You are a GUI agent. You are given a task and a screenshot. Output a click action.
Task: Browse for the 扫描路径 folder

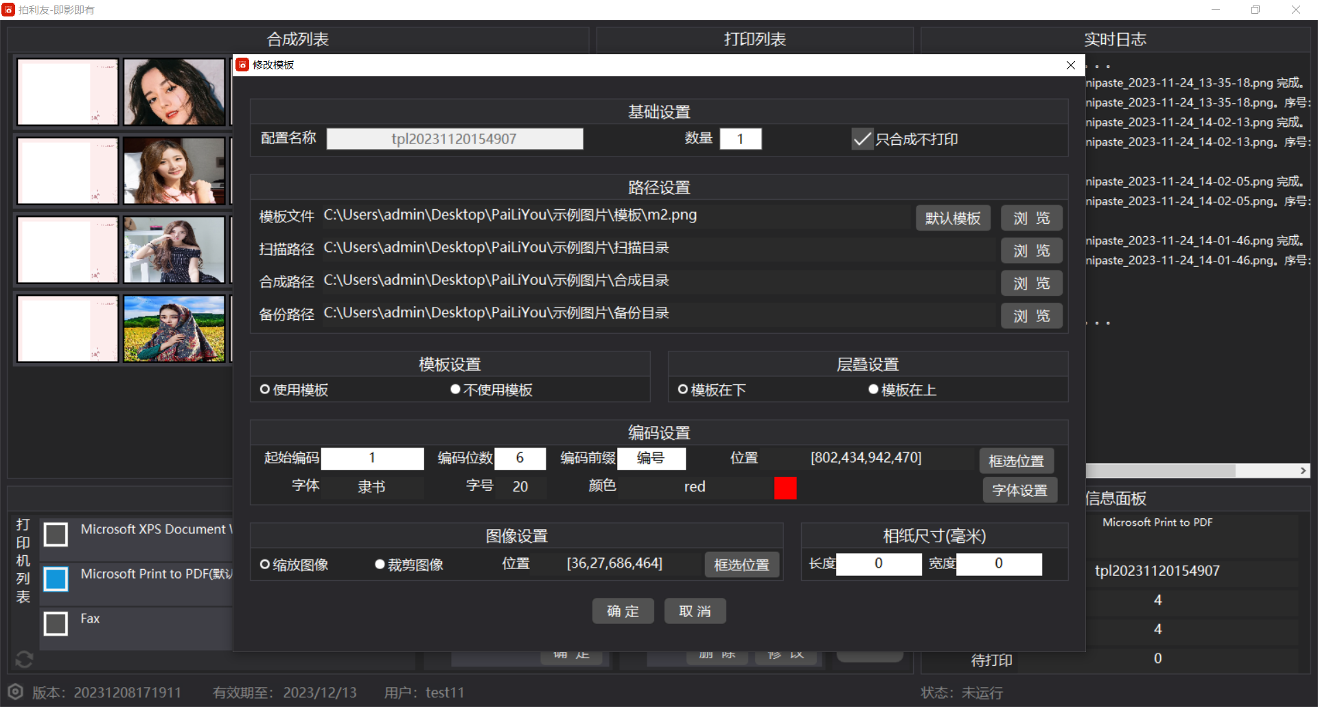(1031, 251)
